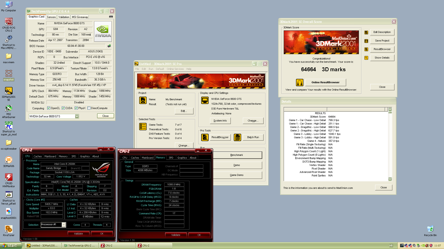Click Change... in Display and CPU Settings
The width and height of the screenshot is (444, 249).
coord(253,121)
